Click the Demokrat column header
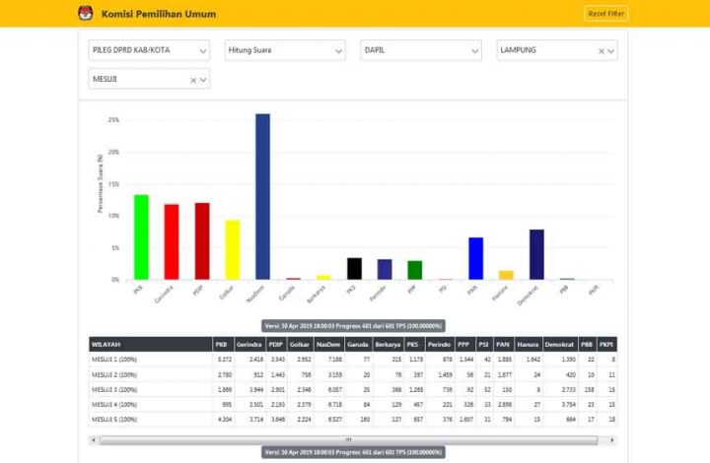Viewport: 710px width, 463px height. coord(559,344)
